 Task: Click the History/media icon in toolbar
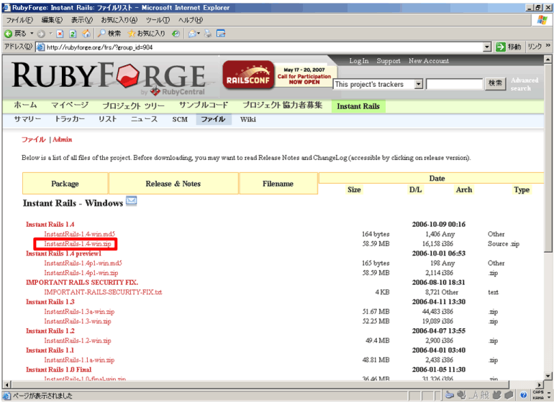[x=176, y=34]
